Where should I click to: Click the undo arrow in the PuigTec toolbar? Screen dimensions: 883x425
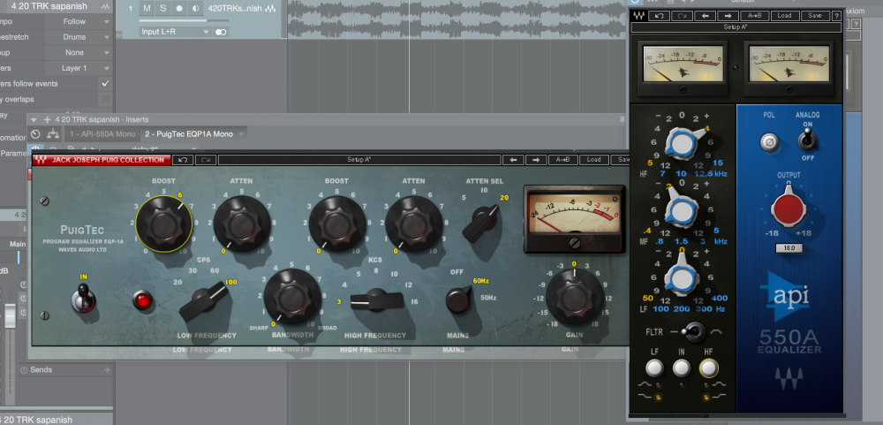click(182, 160)
